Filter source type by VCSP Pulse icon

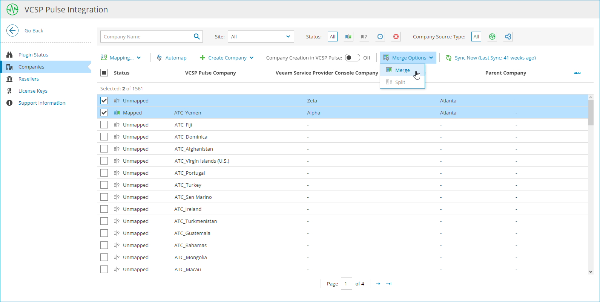[492, 37]
